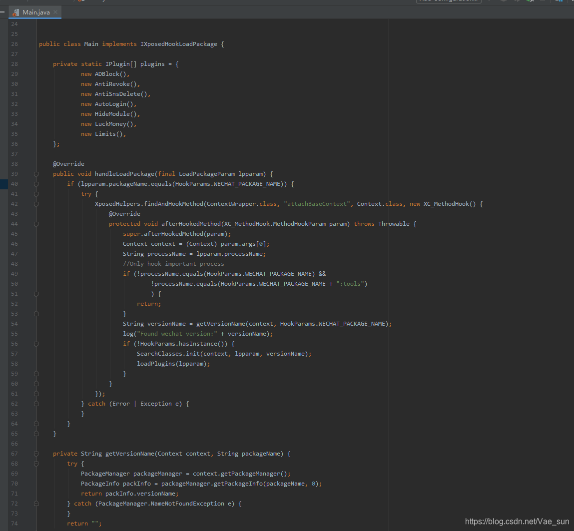Screen dimensions: 574x531
Task: Toggle the fold end marker on line 64
Action: [x=36, y=424]
